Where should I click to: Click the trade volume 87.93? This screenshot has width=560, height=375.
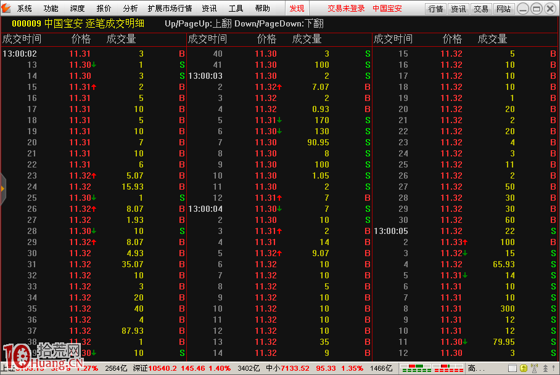click(x=133, y=331)
